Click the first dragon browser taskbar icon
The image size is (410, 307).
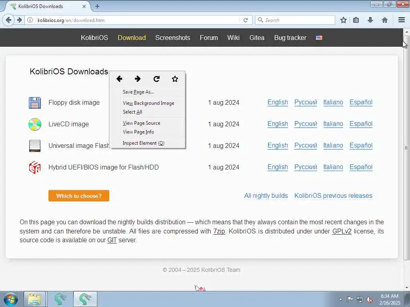click(x=60, y=299)
